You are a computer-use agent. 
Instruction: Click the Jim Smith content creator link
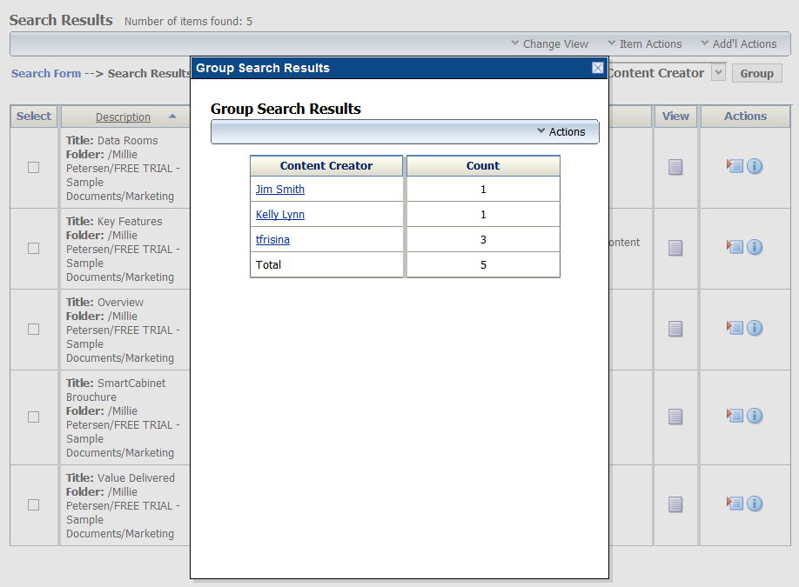[x=279, y=189]
